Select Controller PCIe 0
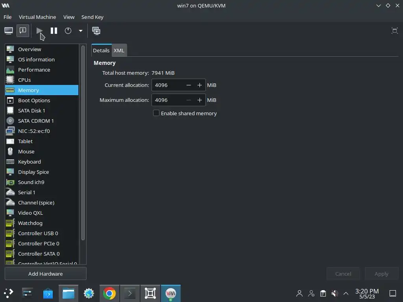The width and height of the screenshot is (403, 302). tap(42, 243)
